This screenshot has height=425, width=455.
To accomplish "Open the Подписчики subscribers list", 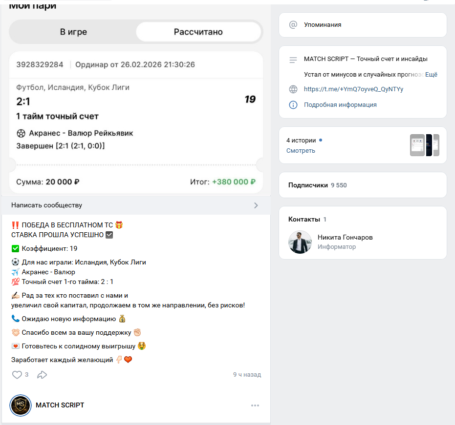I will [x=308, y=185].
